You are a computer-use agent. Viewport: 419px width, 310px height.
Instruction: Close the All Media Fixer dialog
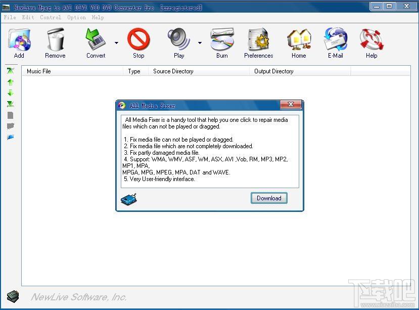[291, 104]
